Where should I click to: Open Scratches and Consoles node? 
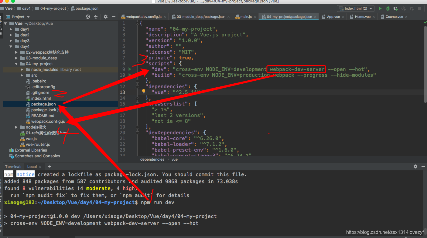(x=37, y=156)
